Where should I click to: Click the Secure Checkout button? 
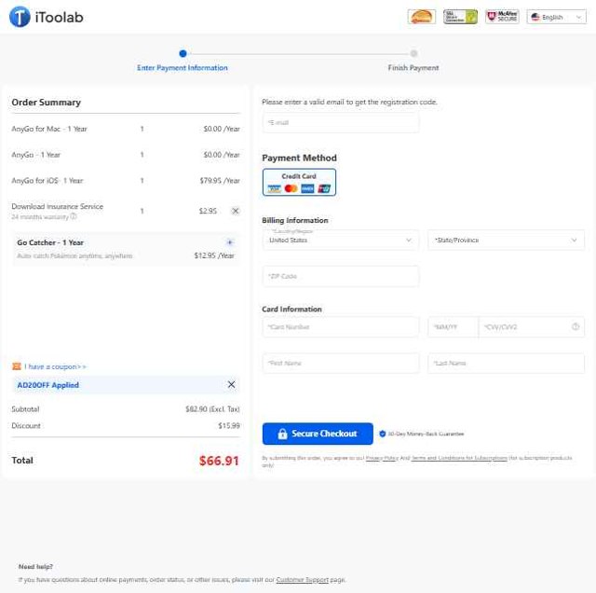tap(318, 434)
